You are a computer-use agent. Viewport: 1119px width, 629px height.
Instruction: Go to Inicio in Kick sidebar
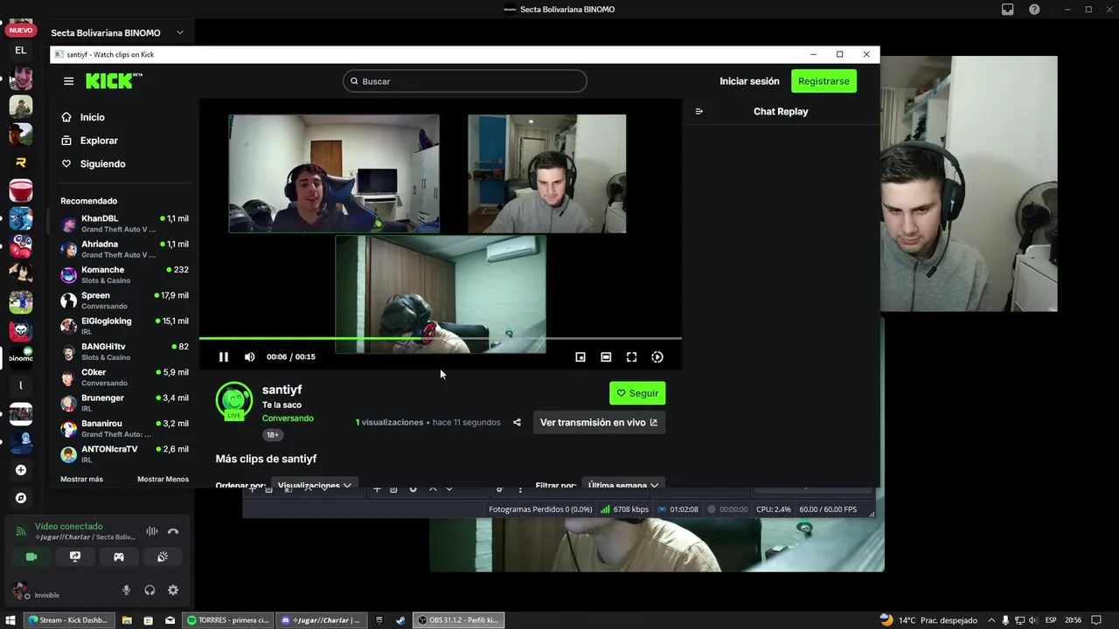(92, 117)
